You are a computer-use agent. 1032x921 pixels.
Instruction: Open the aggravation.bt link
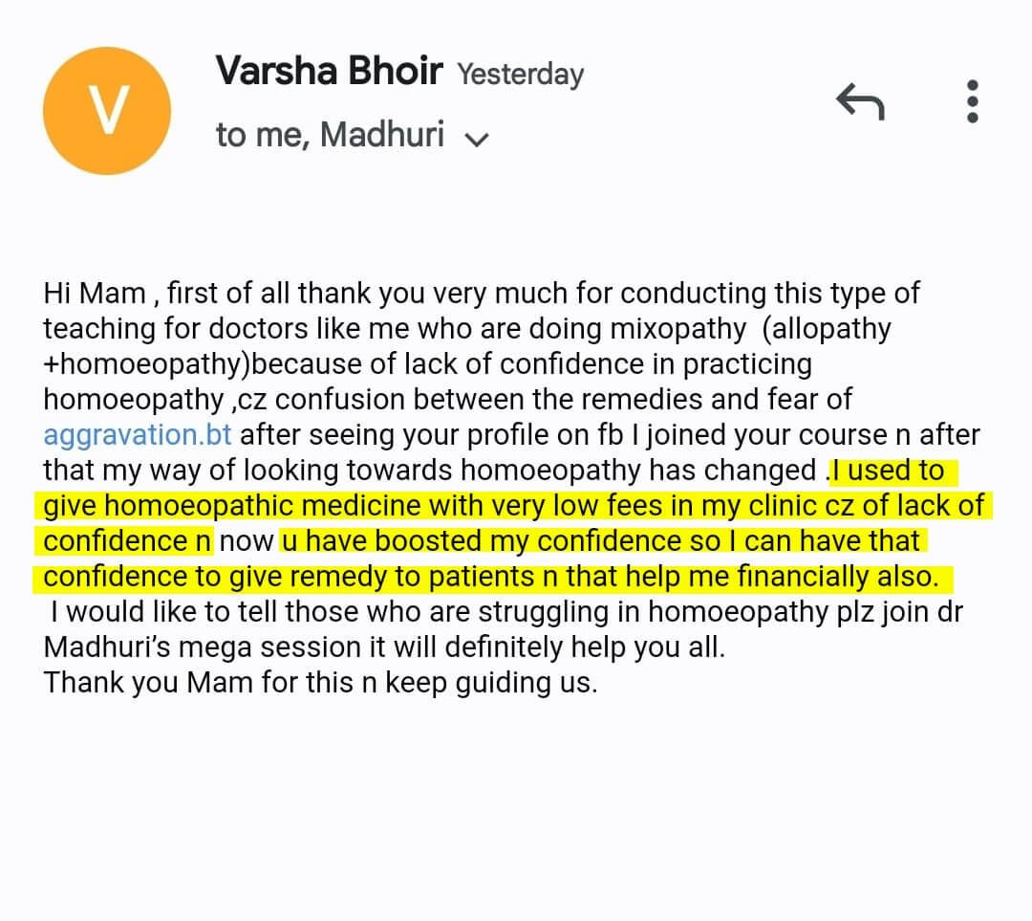click(x=137, y=435)
